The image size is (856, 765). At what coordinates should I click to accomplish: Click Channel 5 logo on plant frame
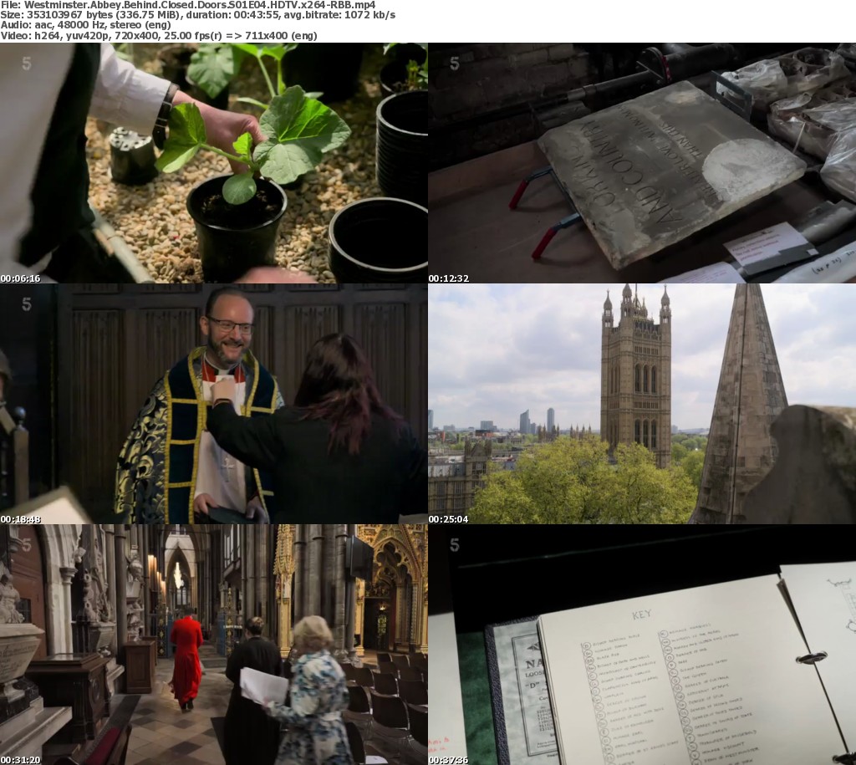[26, 64]
